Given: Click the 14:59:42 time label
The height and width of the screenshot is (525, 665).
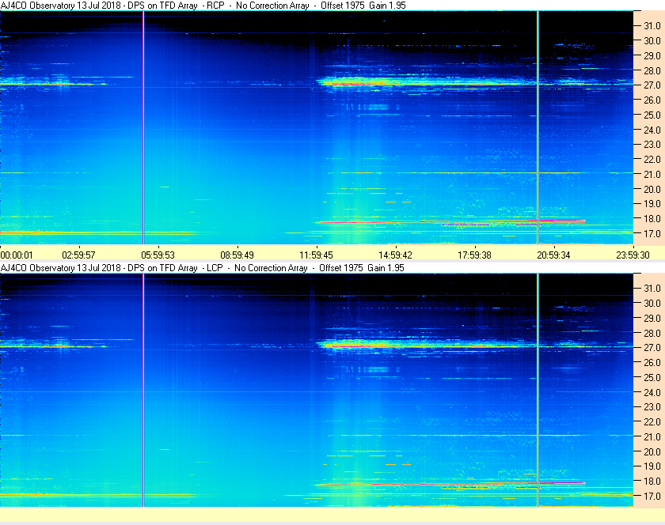Looking at the screenshot, I should tap(395, 255).
